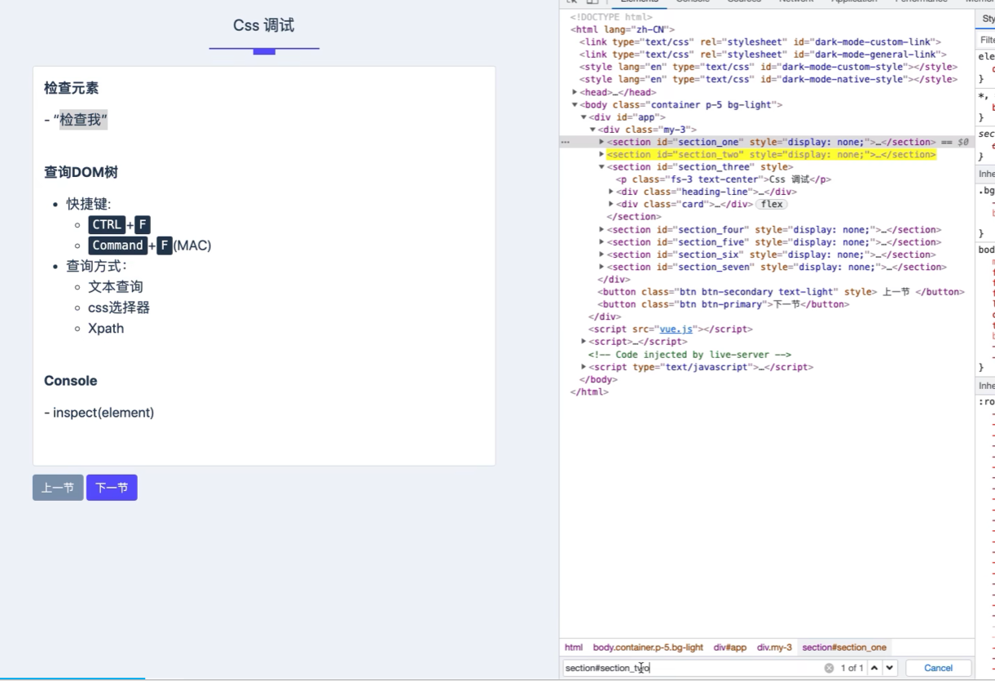Focus the DOM search input field
Image resolution: width=995 pixels, height=681 pixels.
point(693,668)
